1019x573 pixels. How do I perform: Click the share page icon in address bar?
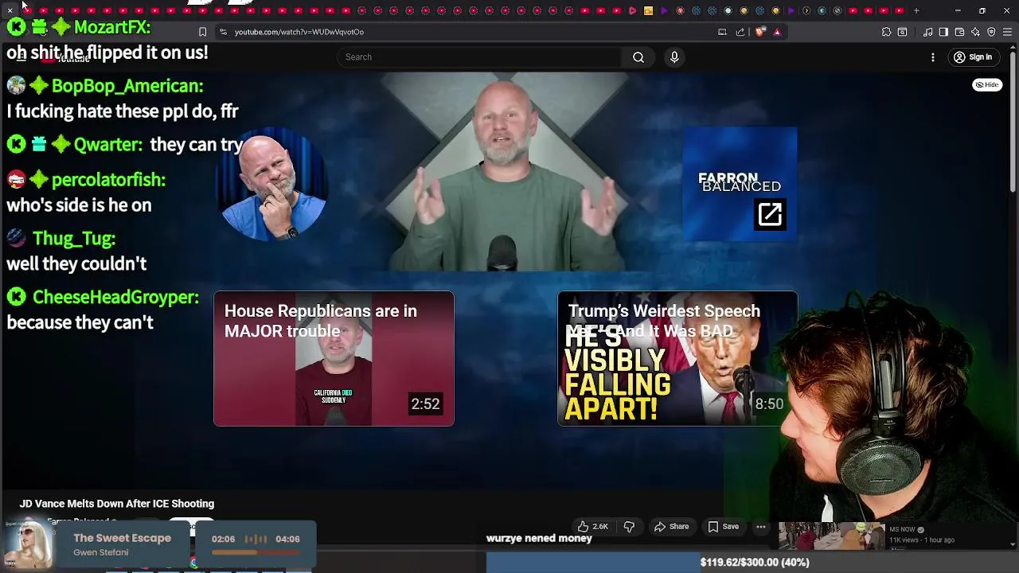pos(740,32)
